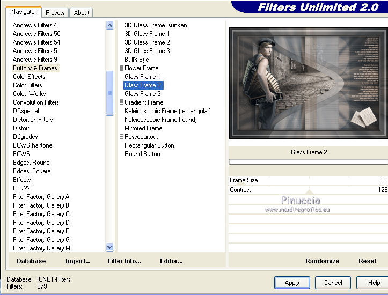The width and height of the screenshot is (388, 295).
Task: Click the category list scroll up arrow
Action: 110,25
